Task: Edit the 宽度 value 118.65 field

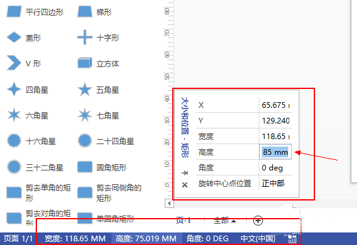Action: 276,136
